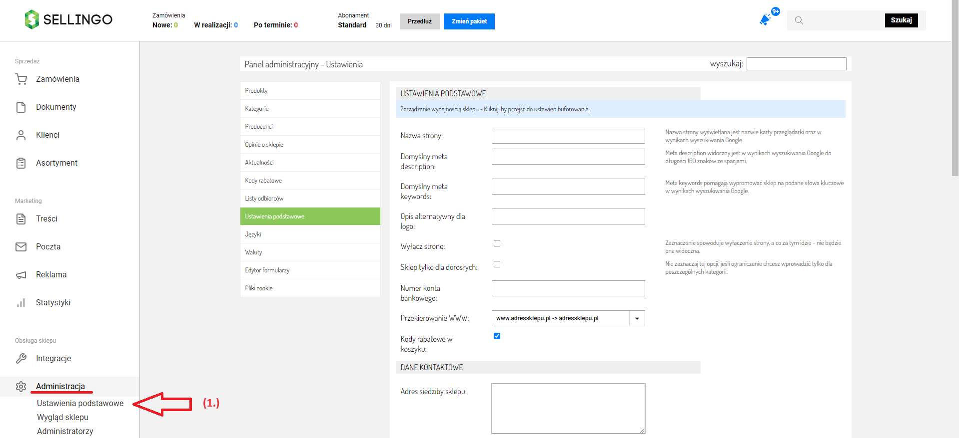Toggle the Wyłącz stronę checkbox
Screen dimensions: 959x438
[497, 243]
